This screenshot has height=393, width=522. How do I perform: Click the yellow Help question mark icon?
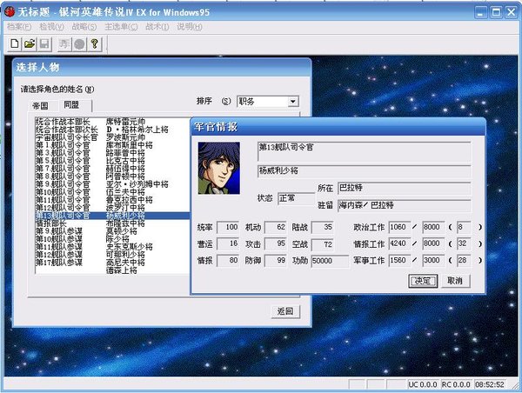pyautogui.click(x=94, y=44)
